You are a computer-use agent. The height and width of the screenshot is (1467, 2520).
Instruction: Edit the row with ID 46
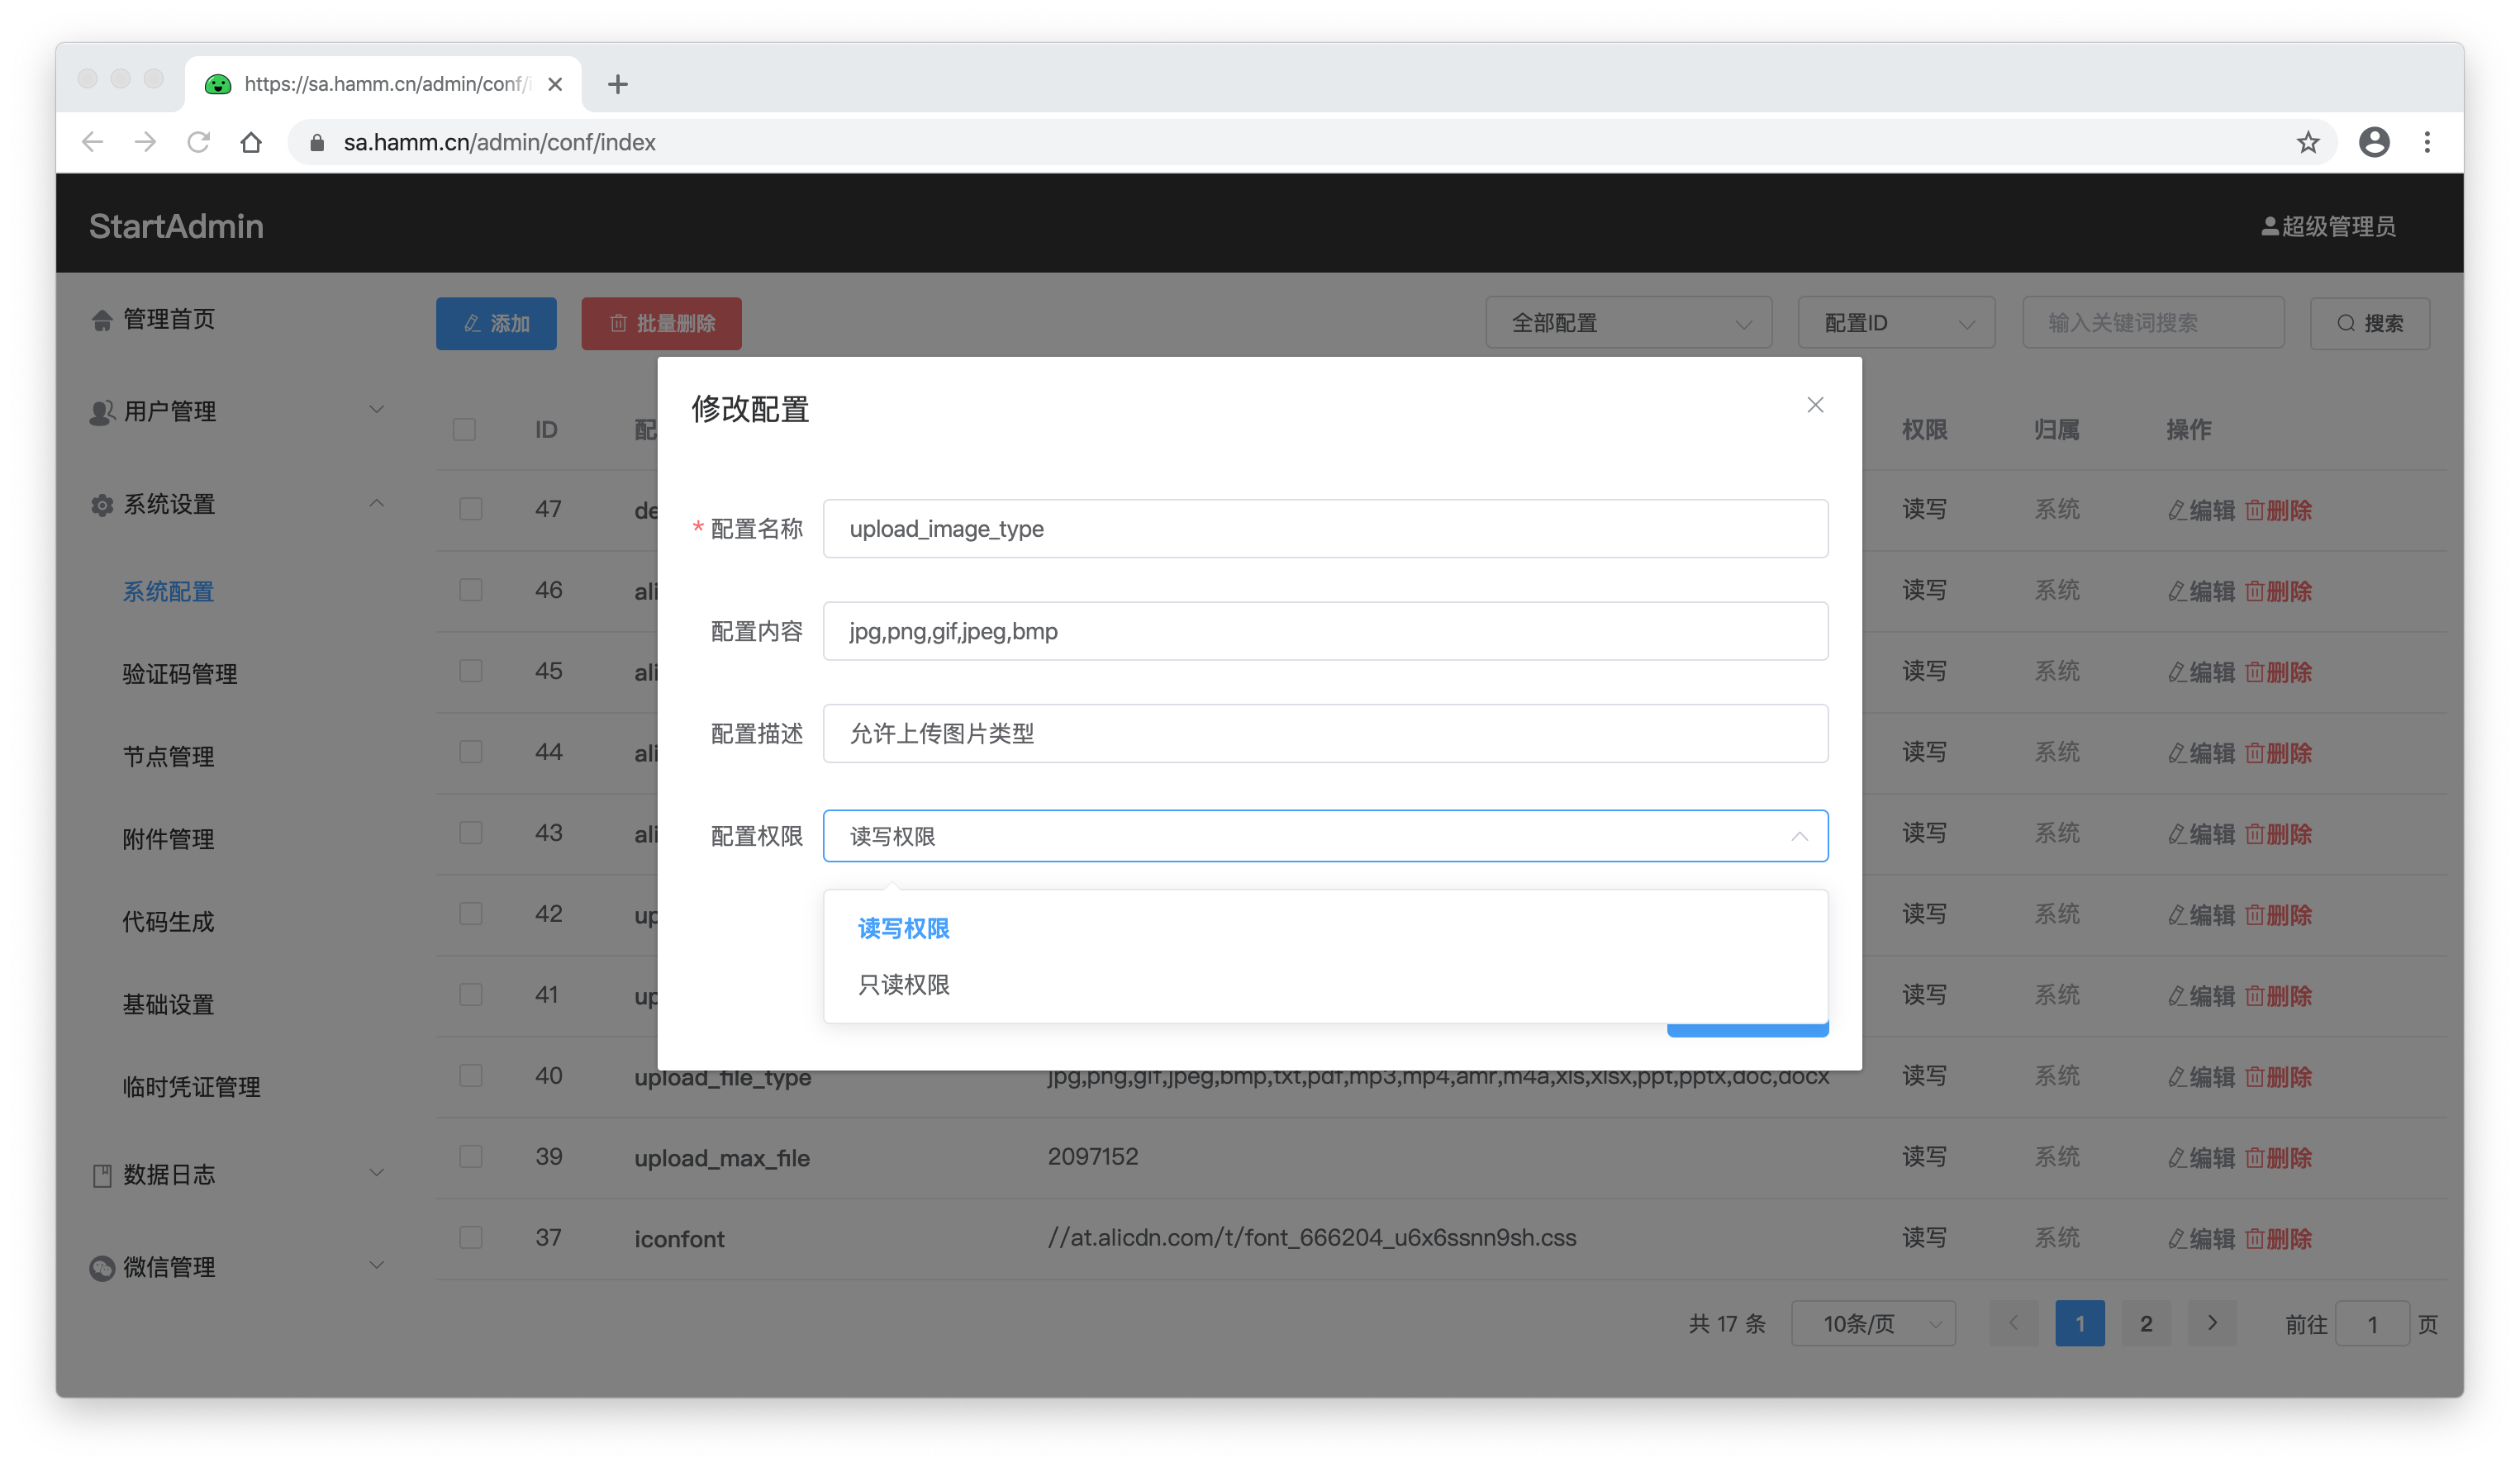point(2201,591)
